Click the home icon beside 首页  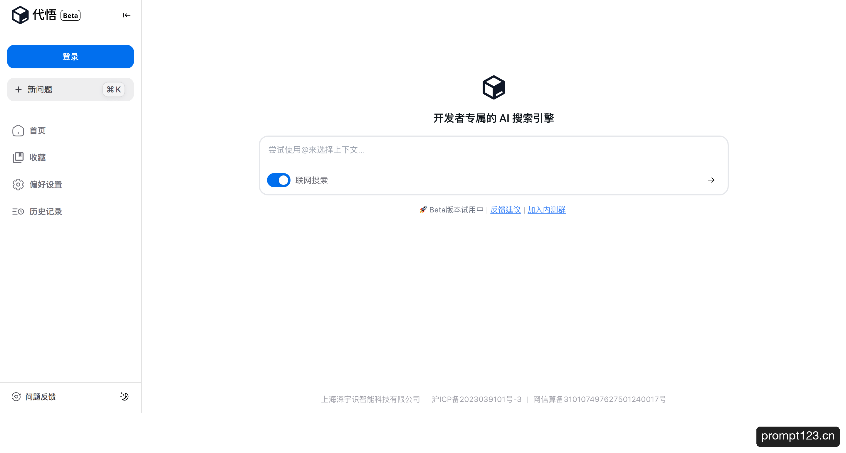click(x=18, y=131)
